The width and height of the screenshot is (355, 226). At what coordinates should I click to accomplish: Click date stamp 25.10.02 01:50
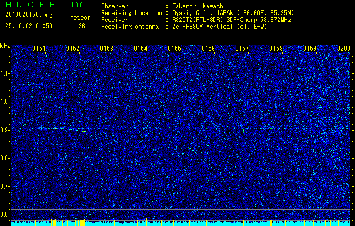coord(29,26)
